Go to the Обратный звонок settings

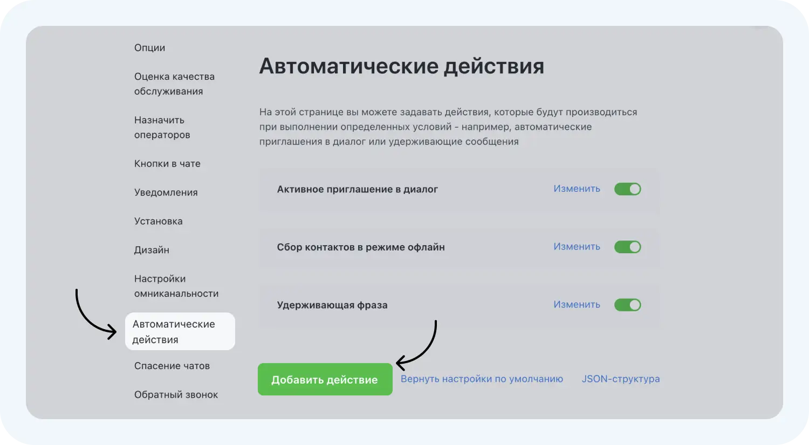click(176, 394)
